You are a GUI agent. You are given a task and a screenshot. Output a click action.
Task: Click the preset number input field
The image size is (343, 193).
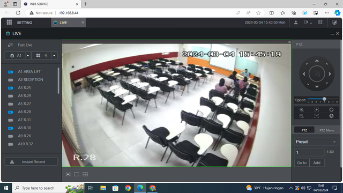[x=309, y=152]
